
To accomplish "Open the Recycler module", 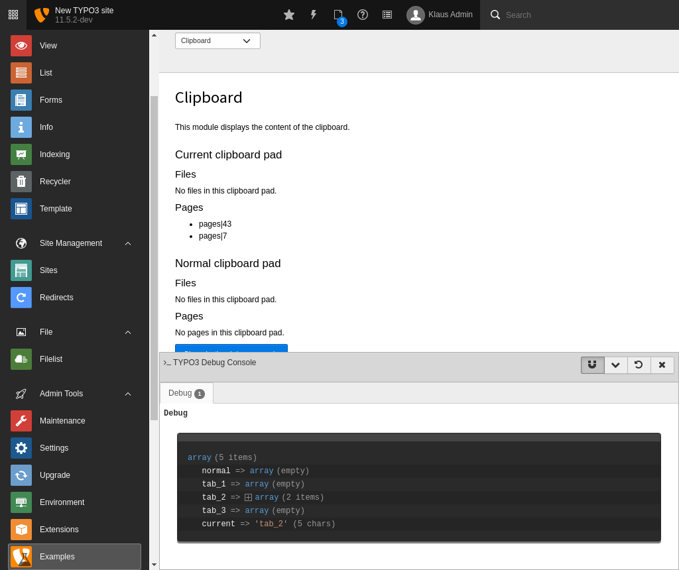I will [55, 182].
